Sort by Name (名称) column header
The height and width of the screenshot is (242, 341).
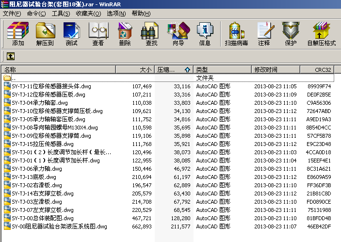coord(59,69)
